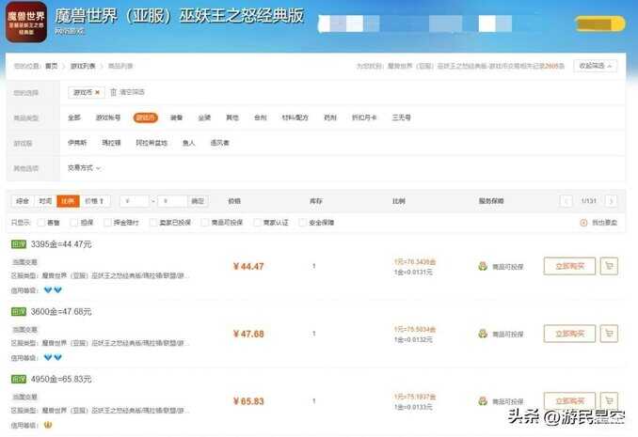Click the page indicator 1/131
The width and height of the screenshot is (638, 437).
(x=589, y=201)
